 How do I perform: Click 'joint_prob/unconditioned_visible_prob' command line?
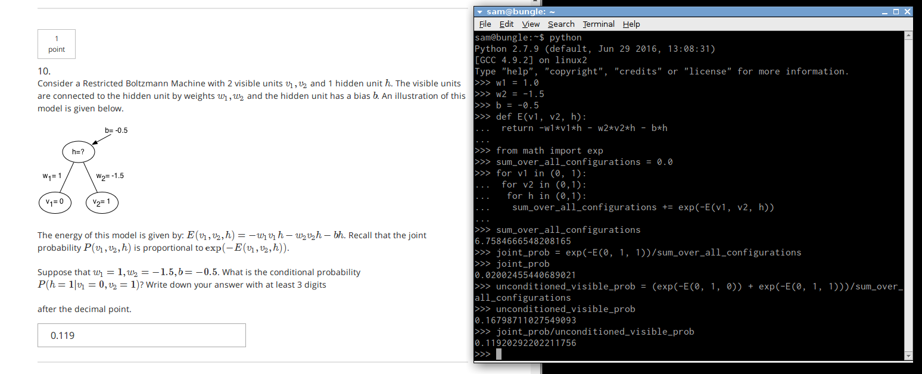(x=584, y=332)
